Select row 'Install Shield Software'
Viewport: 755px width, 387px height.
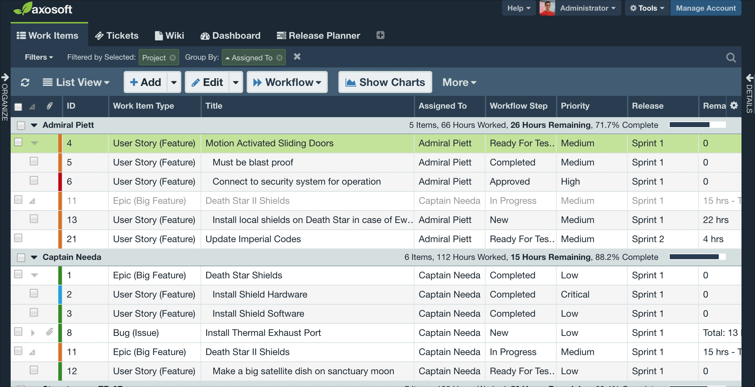[376, 314]
